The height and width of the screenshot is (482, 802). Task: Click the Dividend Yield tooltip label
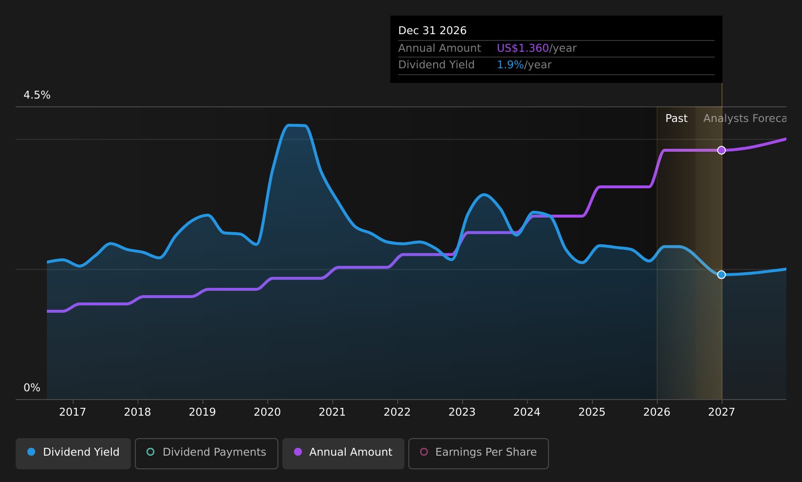pos(437,65)
